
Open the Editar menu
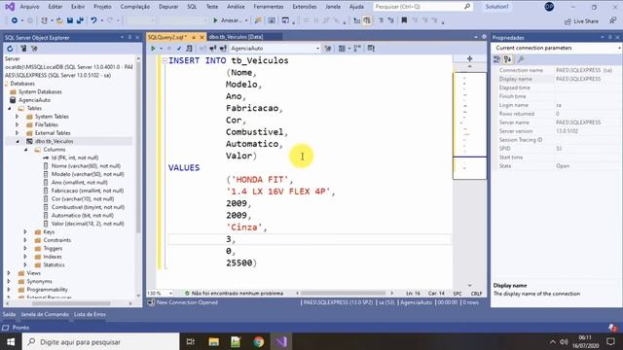coord(55,7)
